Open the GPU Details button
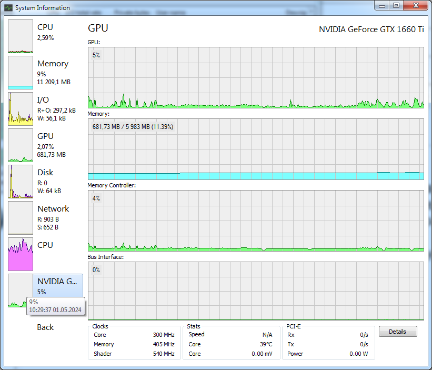This screenshot has width=432, height=370. coord(398,332)
